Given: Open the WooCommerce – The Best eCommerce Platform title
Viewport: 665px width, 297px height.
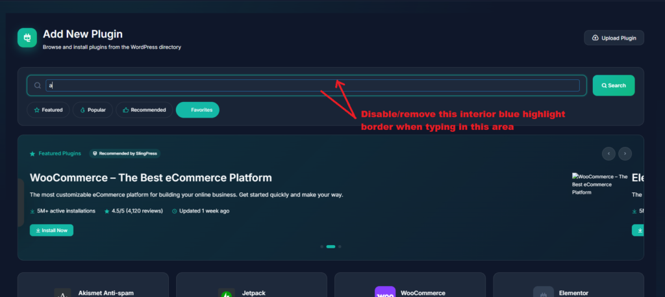Looking at the screenshot, I should (x=151, y=177).
